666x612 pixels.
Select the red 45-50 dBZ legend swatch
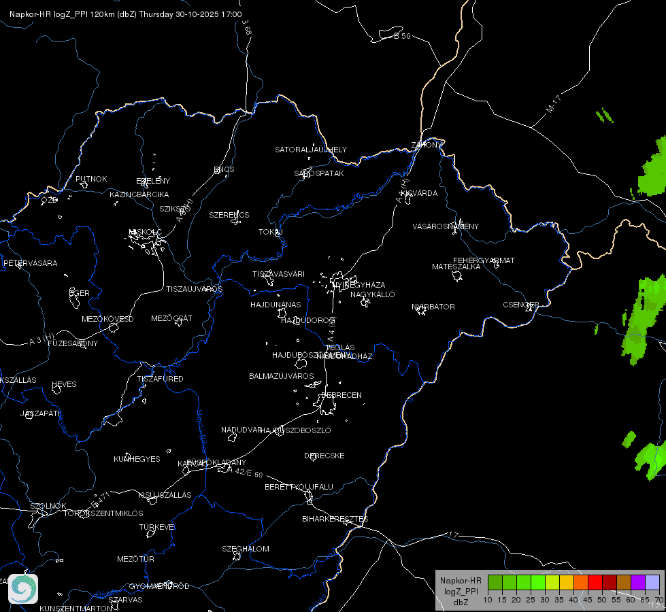(x=595, y=582)
